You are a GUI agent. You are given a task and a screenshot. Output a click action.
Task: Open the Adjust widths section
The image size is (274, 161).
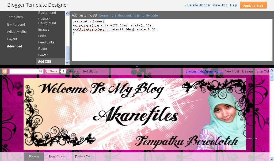(x=17, y=31)
